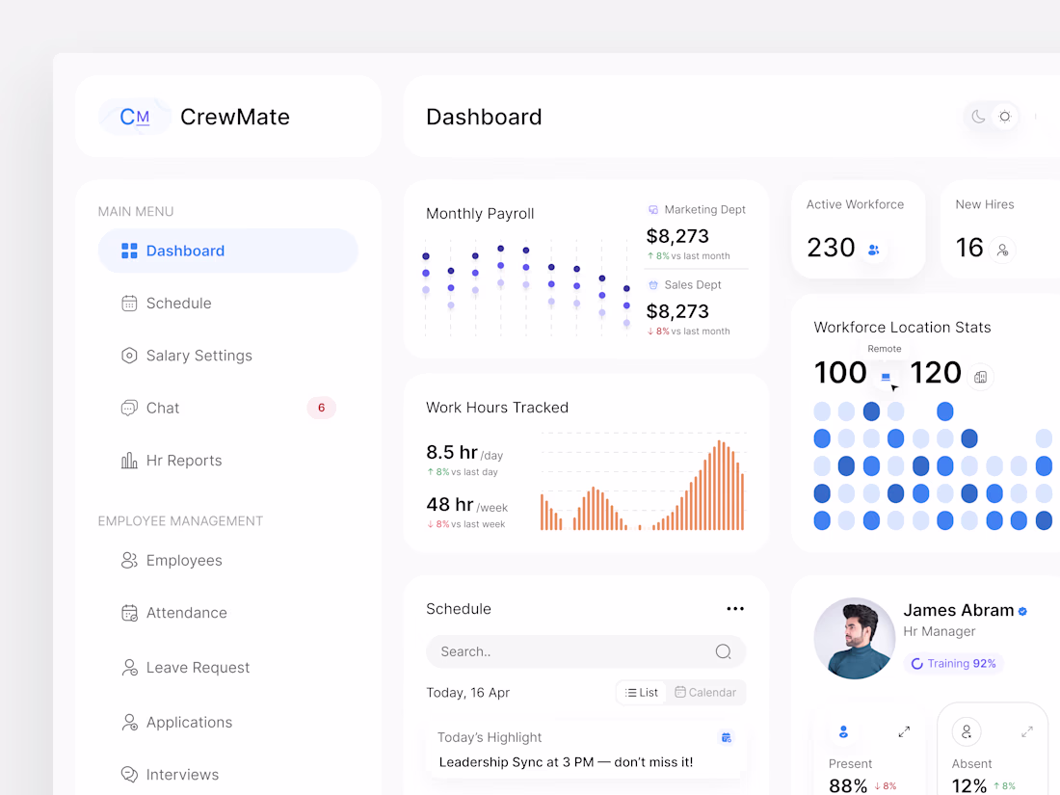Click the CrewMate CM logo
This screenshot has height=795, width=1060.
(135, 117)
